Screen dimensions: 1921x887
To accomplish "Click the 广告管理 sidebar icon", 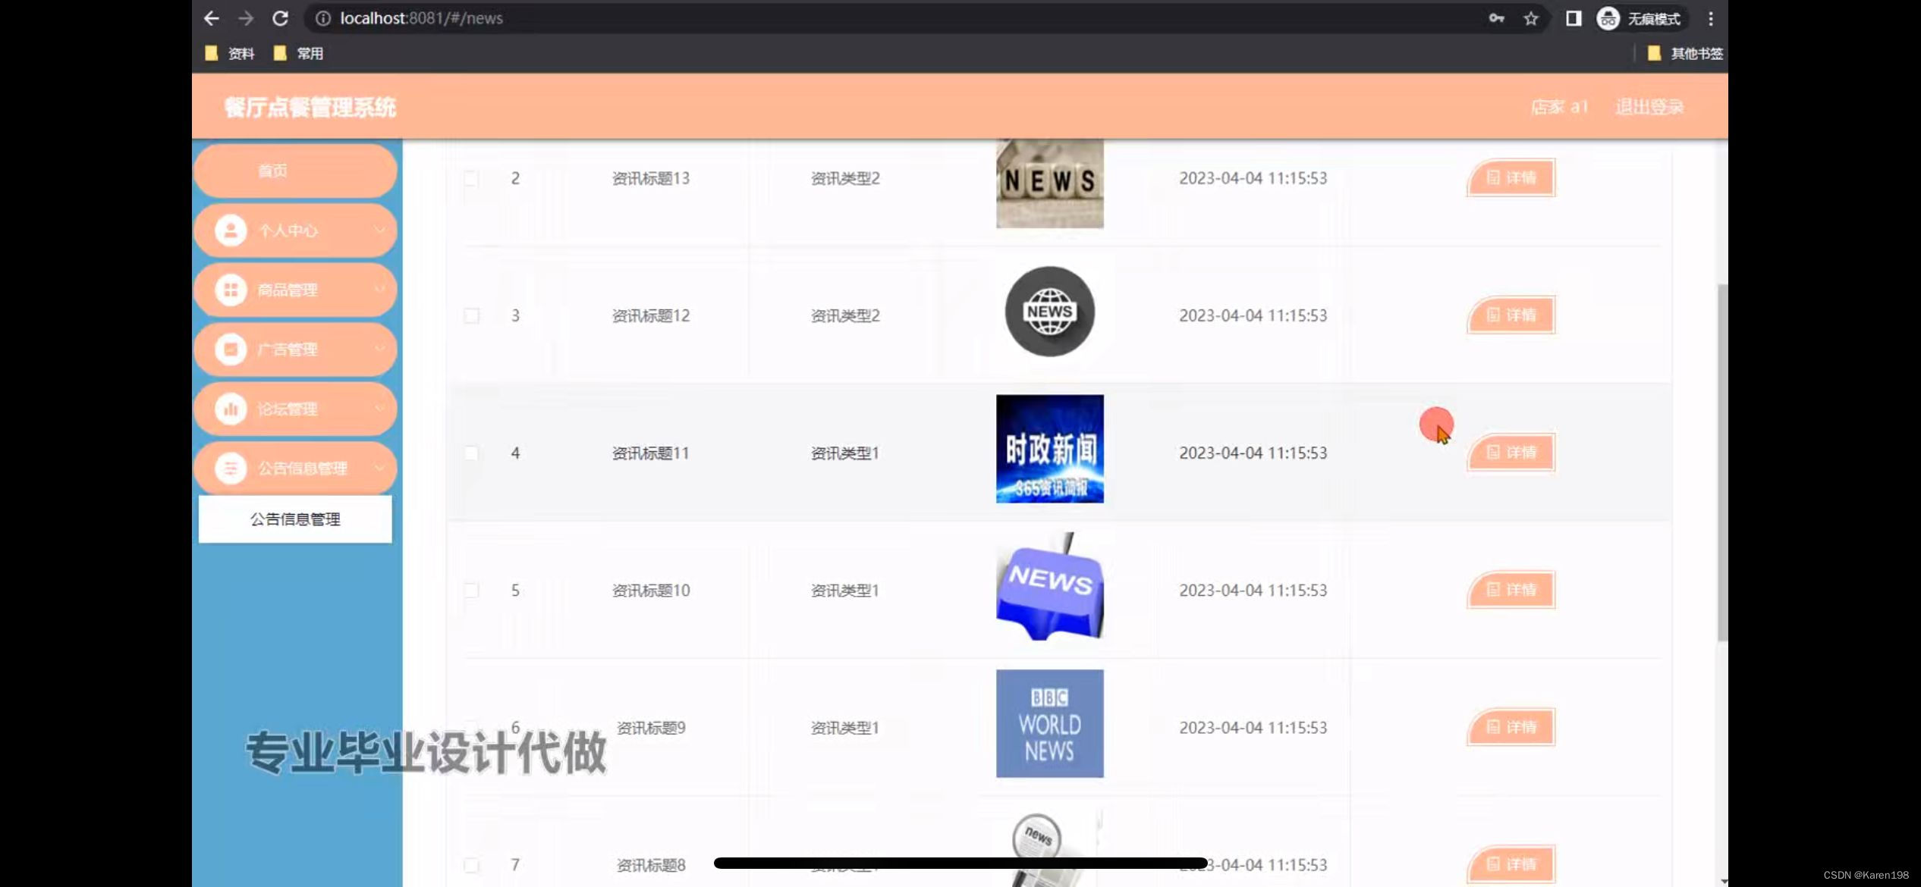I will tap(231, 349).
